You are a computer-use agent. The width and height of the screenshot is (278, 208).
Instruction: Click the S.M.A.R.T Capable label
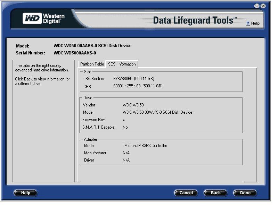pyautogui.click(x=98, y=127)
